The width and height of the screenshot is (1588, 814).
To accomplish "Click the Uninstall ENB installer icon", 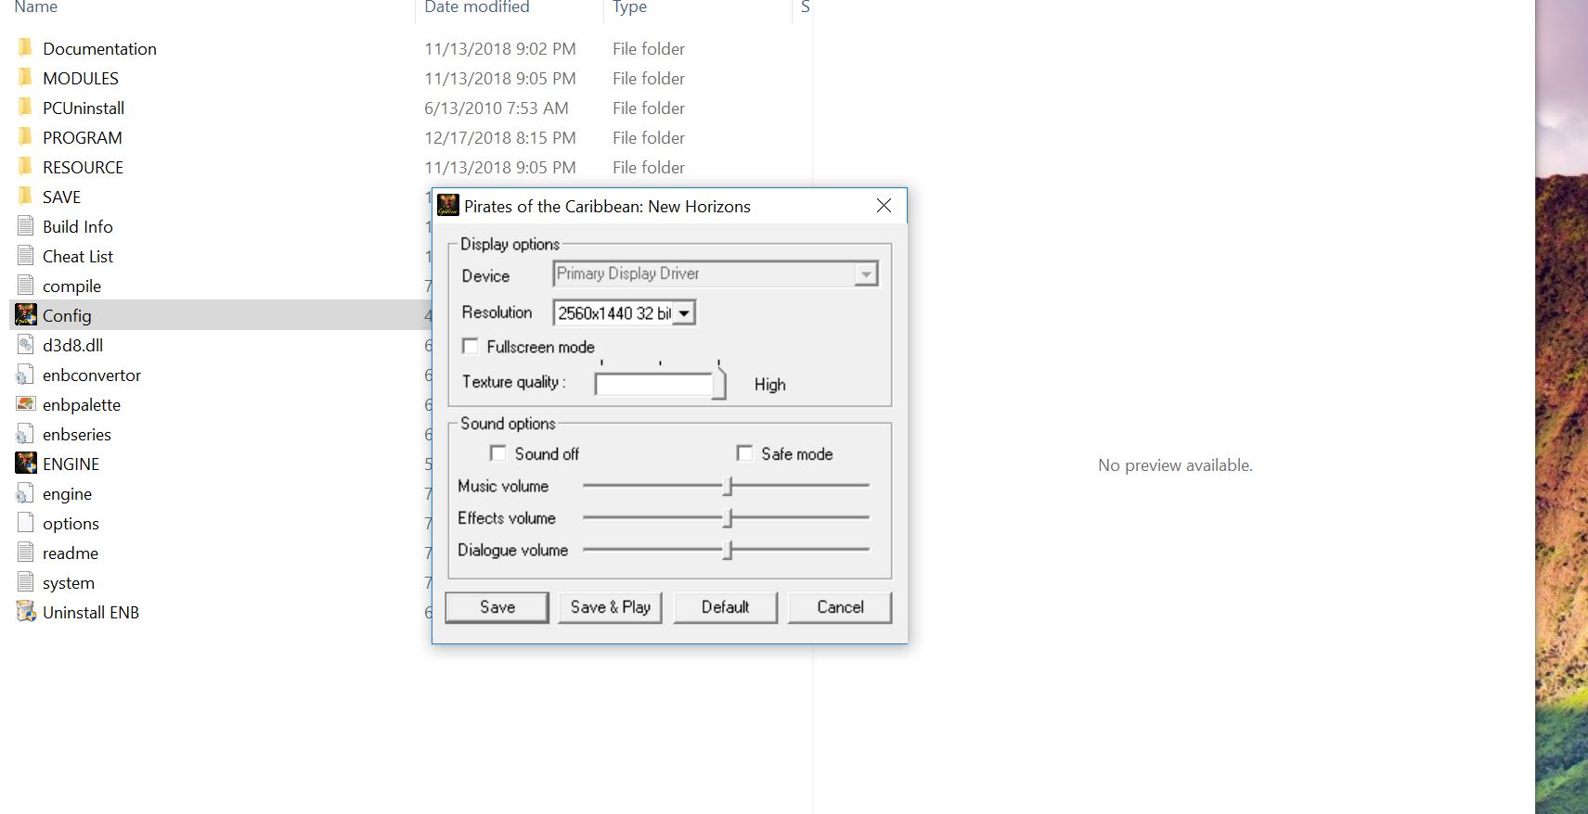I will coord(26,612).
